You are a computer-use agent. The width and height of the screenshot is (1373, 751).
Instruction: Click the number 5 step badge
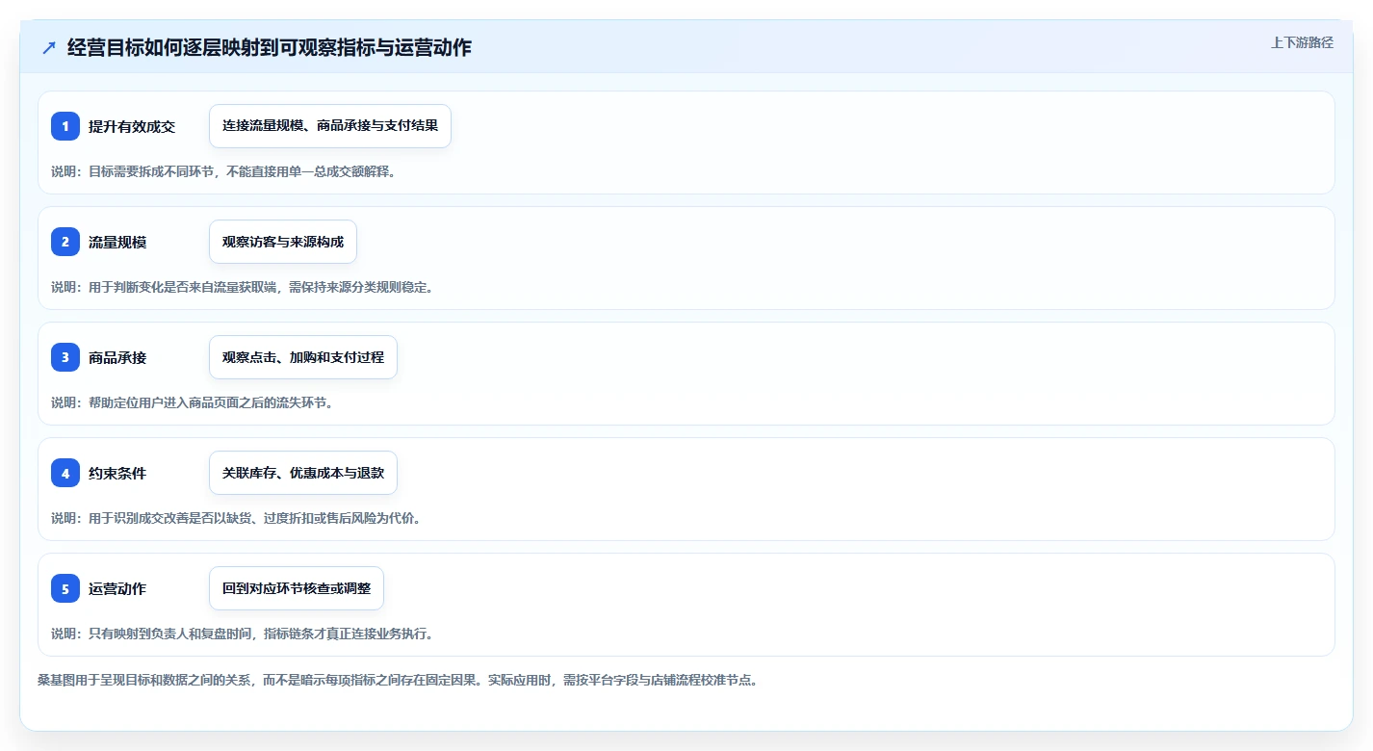(x=65, y=588)
